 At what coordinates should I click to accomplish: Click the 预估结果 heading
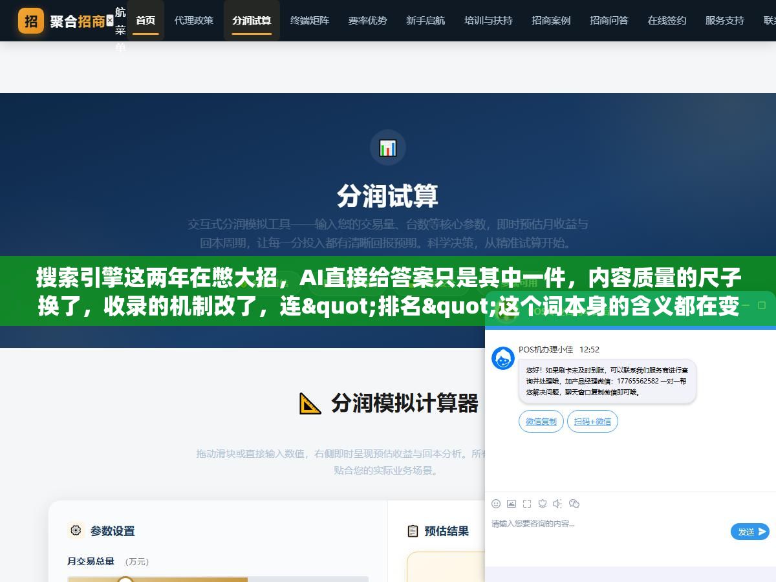tap(447, 531)
